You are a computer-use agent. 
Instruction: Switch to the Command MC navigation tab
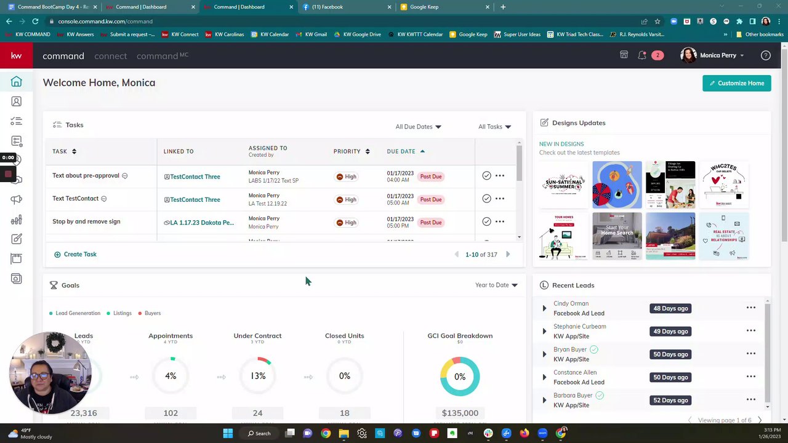point(163,56)
